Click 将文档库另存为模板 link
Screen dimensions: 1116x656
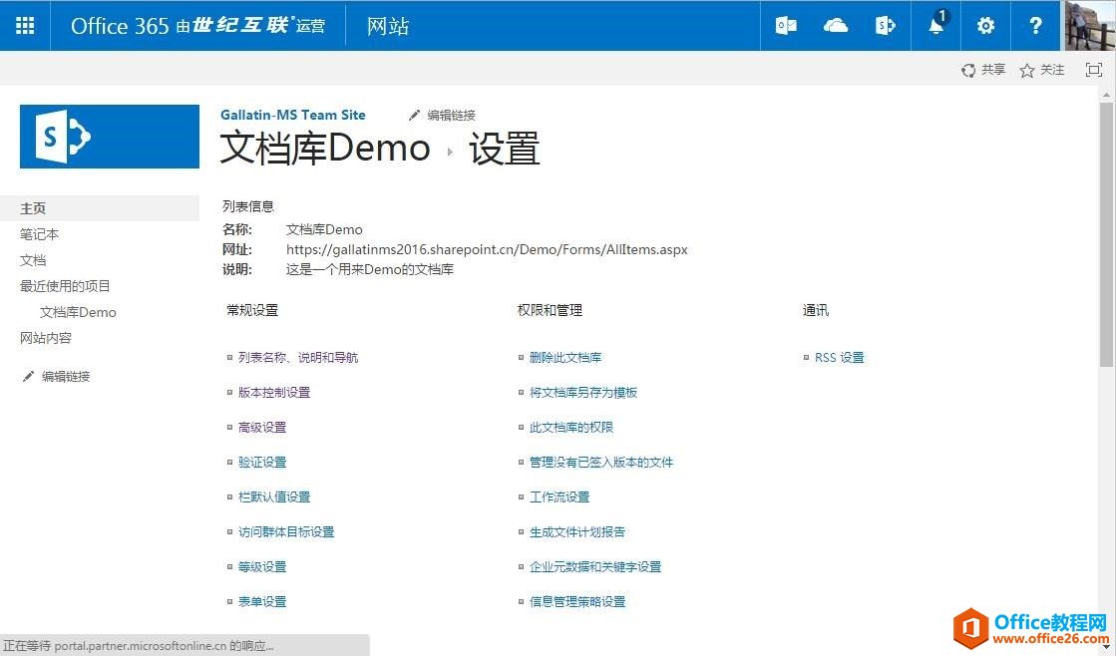point(582,392)
